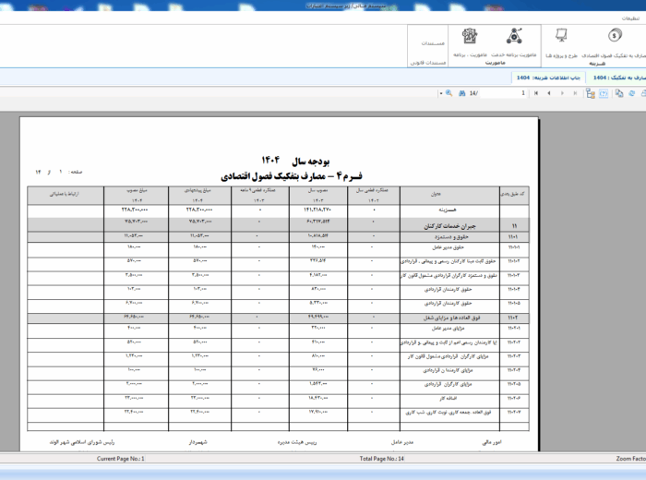Click the compensation of employees row (جبران خدمات کارکنان)
The width and height of the screenshot is (646, 480).
(x=425, y=225)
